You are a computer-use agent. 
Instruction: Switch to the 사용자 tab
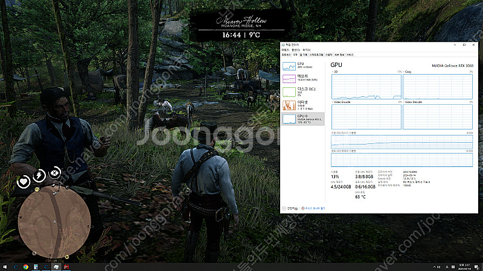click(x=328, y=55)
